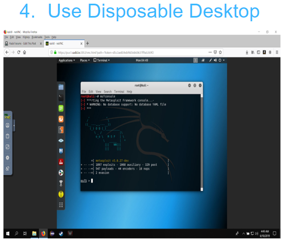Open the multicolor circle app in the dock

pos(61,172)
